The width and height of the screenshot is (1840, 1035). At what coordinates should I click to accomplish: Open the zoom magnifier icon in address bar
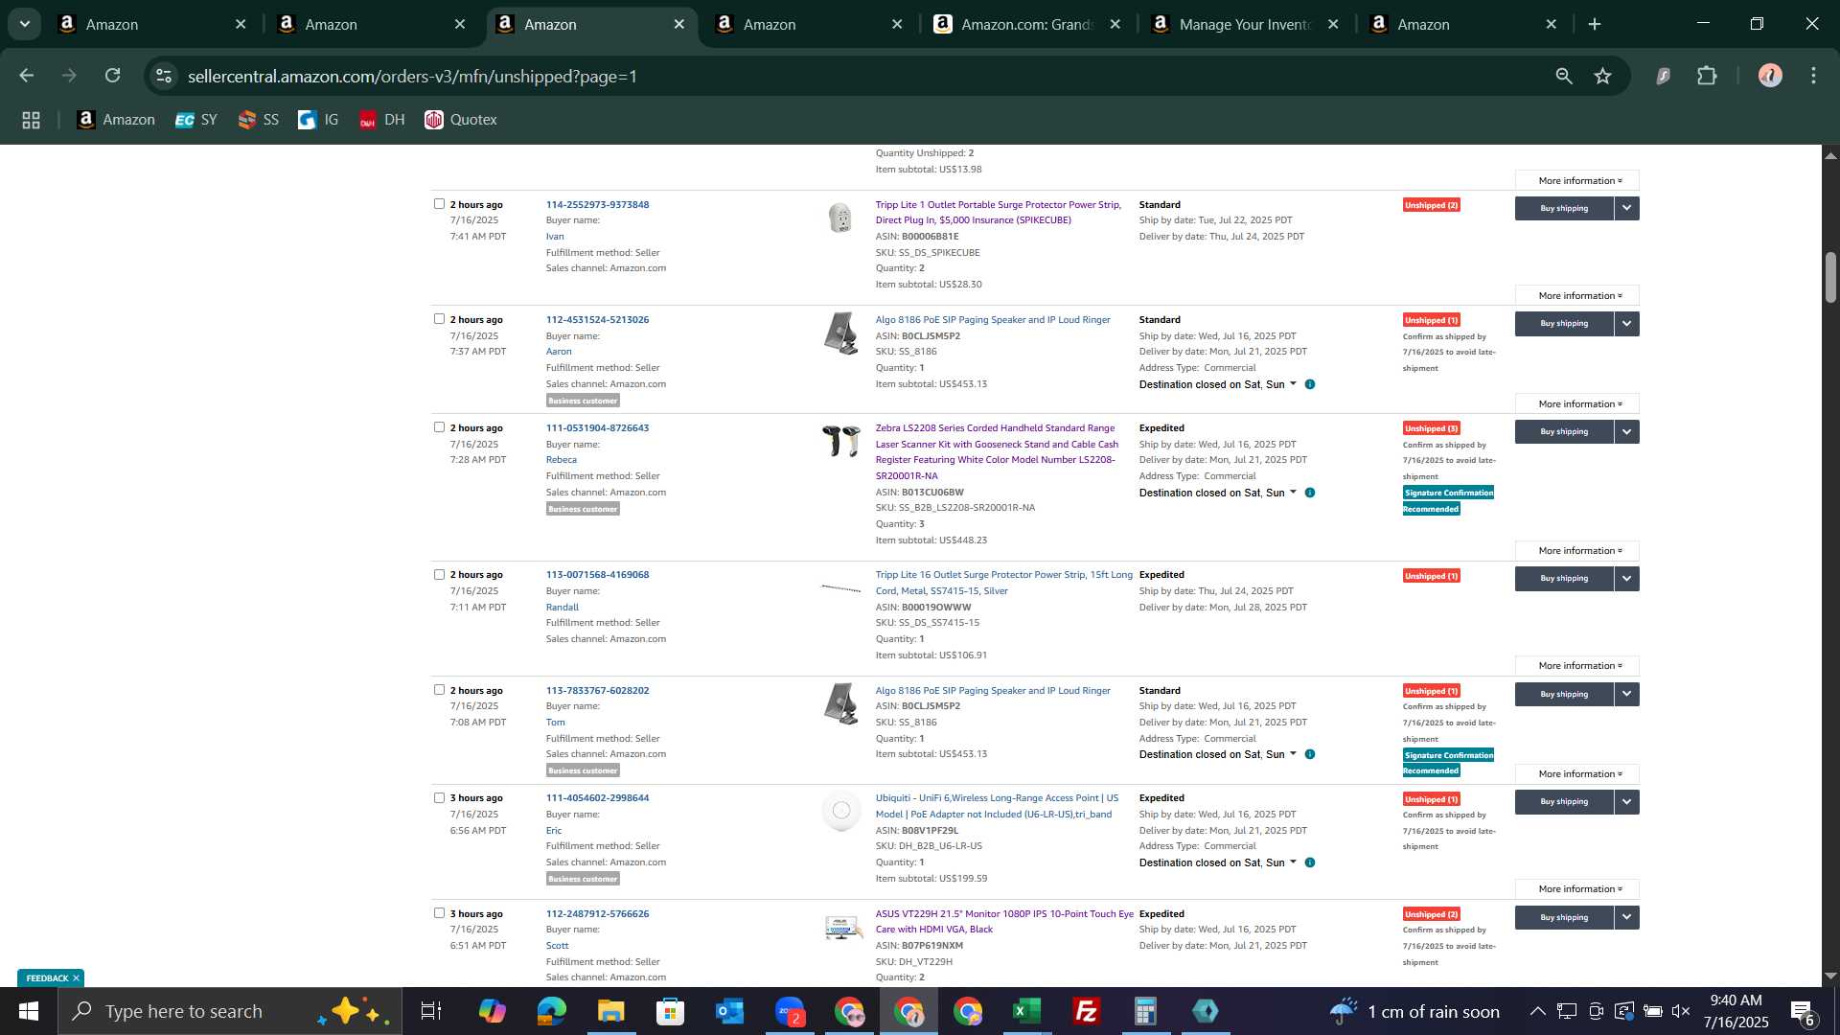coord(1564,76)
